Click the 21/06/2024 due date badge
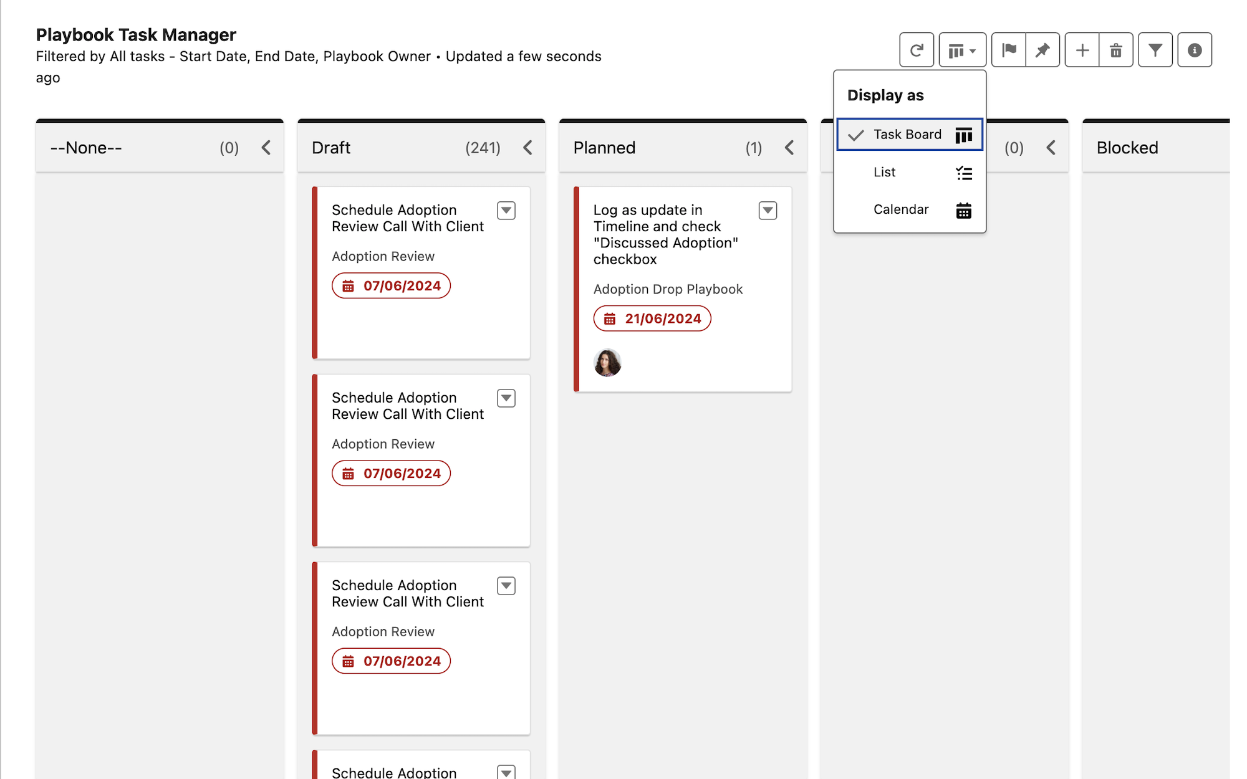Viewport: 1247px width, 779px height. 652,318
